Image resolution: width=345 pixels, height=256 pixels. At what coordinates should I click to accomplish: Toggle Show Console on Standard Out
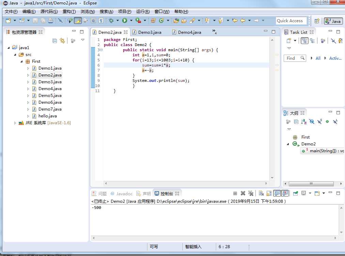pos(277,194)
